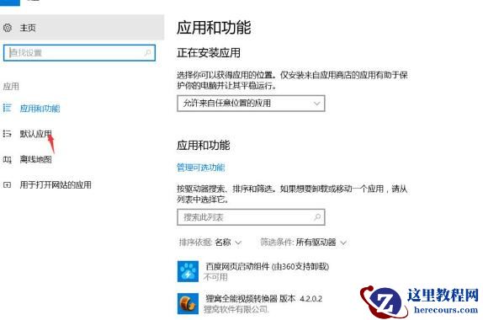Click the 应用 sidebar category label
This screenshot has width=483, height=320.
[11, 87]
